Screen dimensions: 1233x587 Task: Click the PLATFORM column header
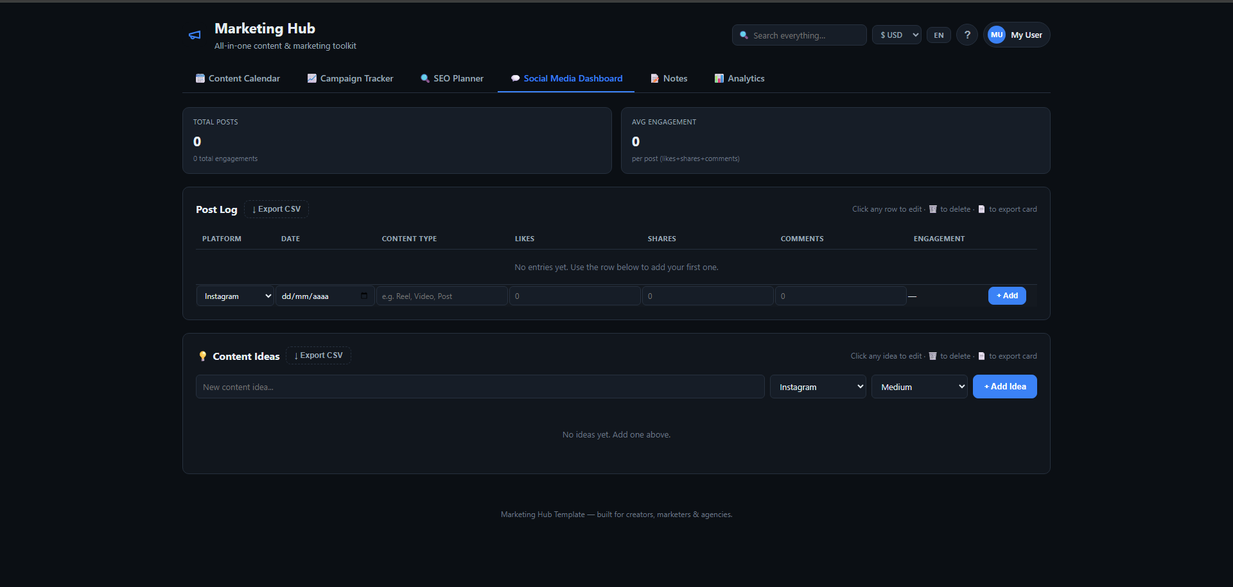coord(222,239)
